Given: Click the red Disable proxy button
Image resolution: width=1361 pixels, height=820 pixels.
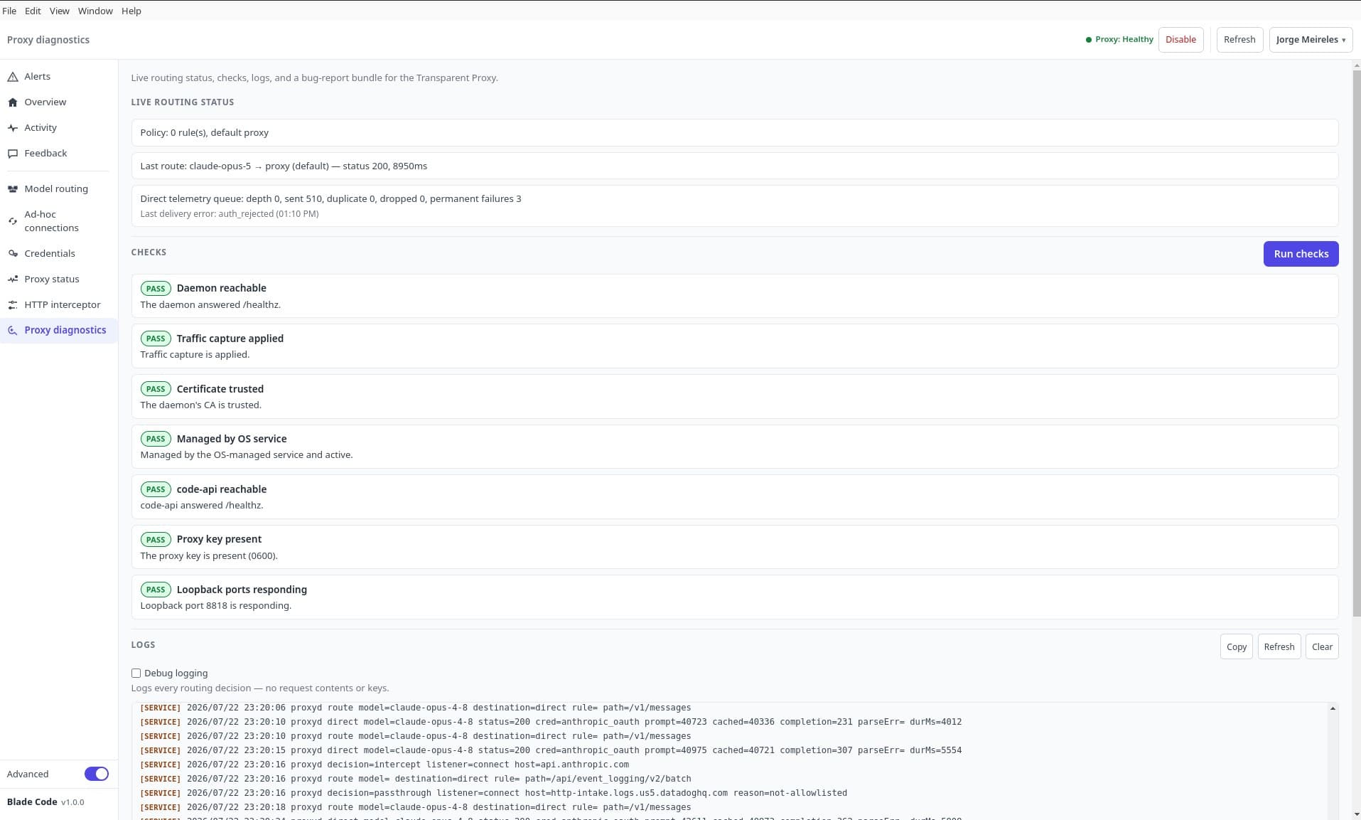Looking at the screenshot, I should click(x=1180, y=40).
